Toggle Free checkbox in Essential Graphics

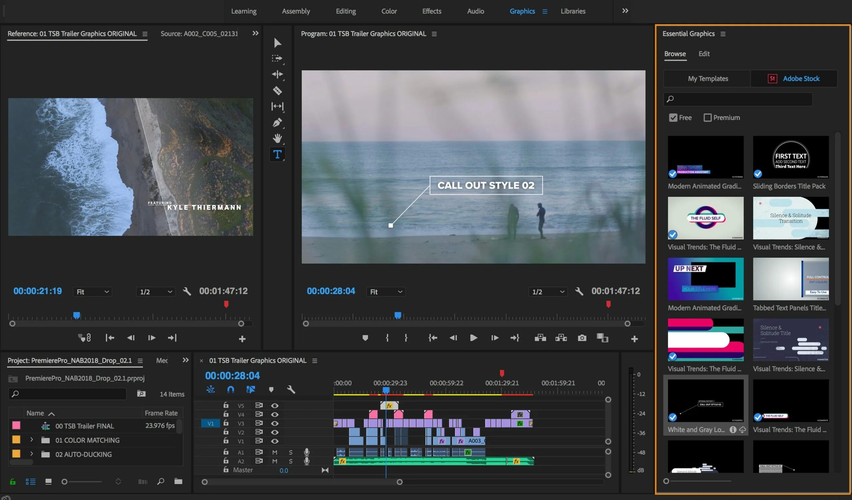click(672, 117)
